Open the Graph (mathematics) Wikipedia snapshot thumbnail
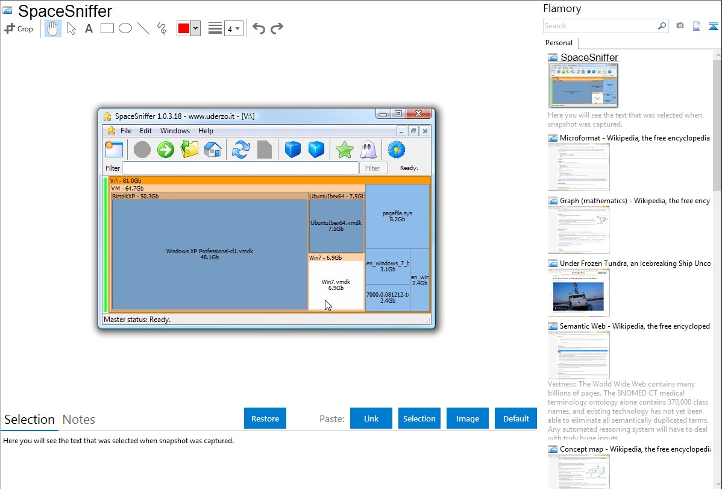Image resolution: width=722 pixels, height=489 pixels. tap(579, 229)
